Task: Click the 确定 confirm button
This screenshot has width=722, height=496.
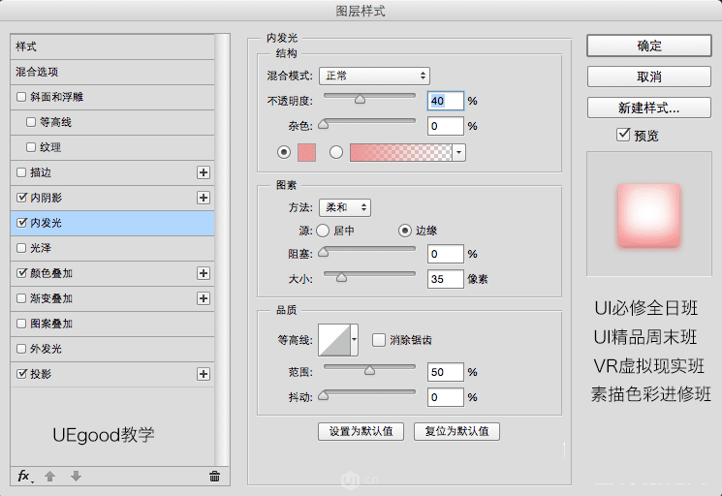Action: click(649, 46)
